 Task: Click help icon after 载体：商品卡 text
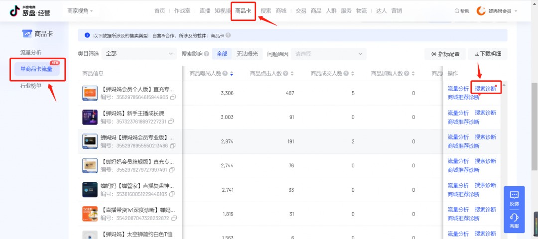click(228, 35)
